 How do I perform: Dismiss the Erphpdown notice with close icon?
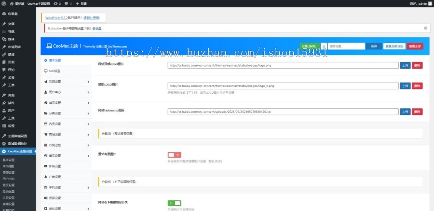coord(426,28)
